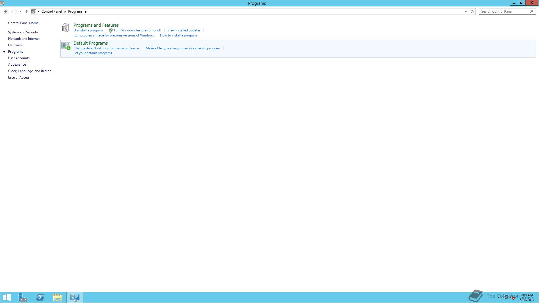Open System and Security category
The width and height of the screenshot is (539, 303).
pos(23,32)
